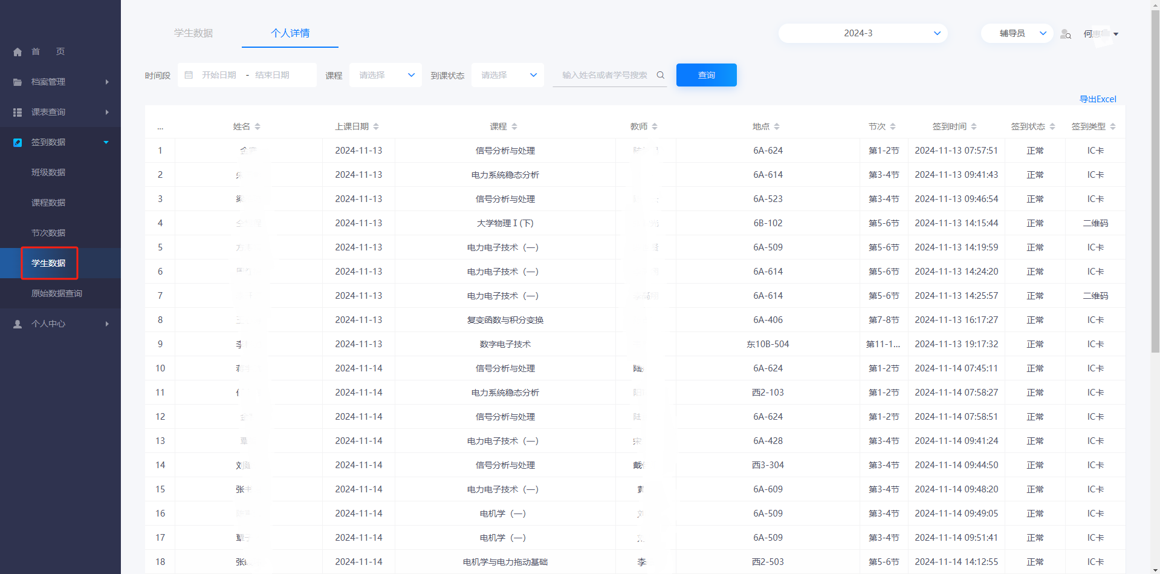Click the 课表查询 grid icon
Image resolution: width=1160 pixels, height=574 pixels.
[x=18, y=113]
